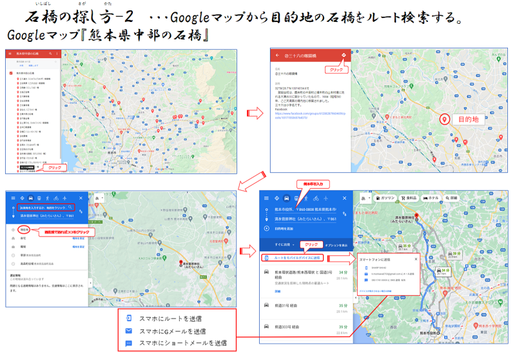Viewport: 515px width, 352px height.
Task: Click ルートをモバイルデバイスに送信
Action: pyautogui.click(x=293, y=258)
